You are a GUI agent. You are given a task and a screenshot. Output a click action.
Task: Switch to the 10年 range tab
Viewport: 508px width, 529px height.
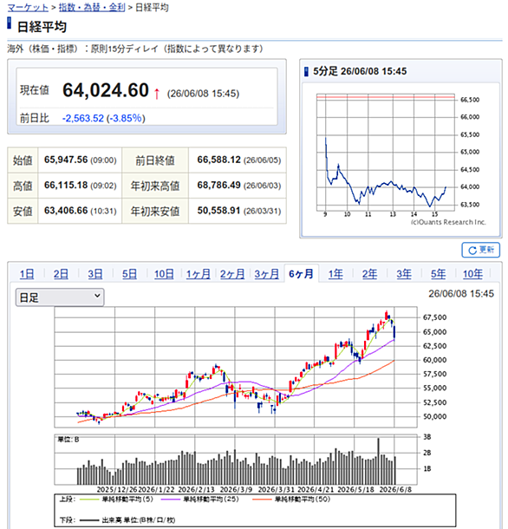pos(473,274)
